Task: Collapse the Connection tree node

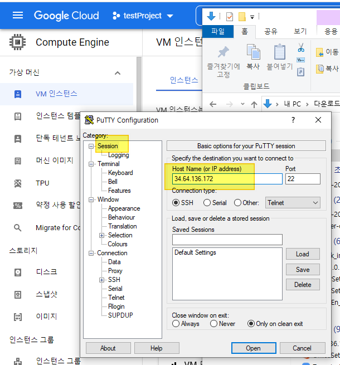Action: [91, 253]
